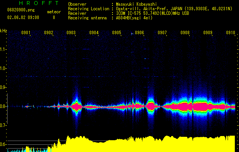
Task: Click the Observer field label
Action: 77,4
